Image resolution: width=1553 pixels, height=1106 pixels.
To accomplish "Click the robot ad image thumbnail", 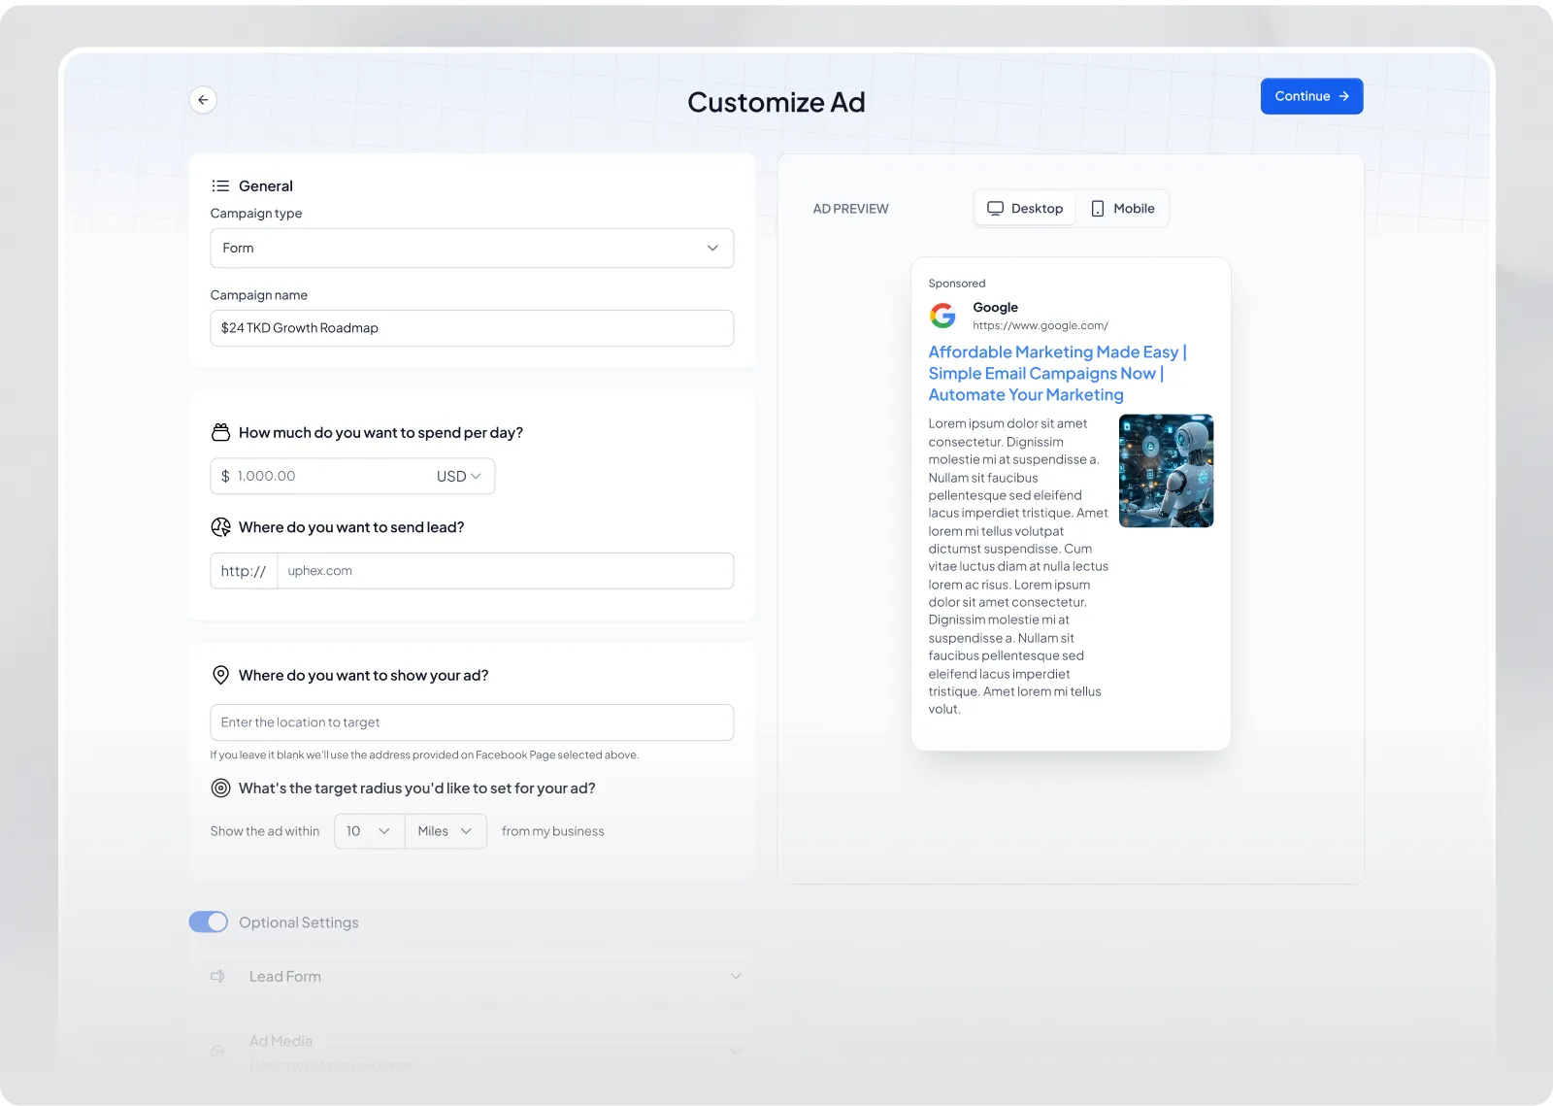I will pos(1166,471).
